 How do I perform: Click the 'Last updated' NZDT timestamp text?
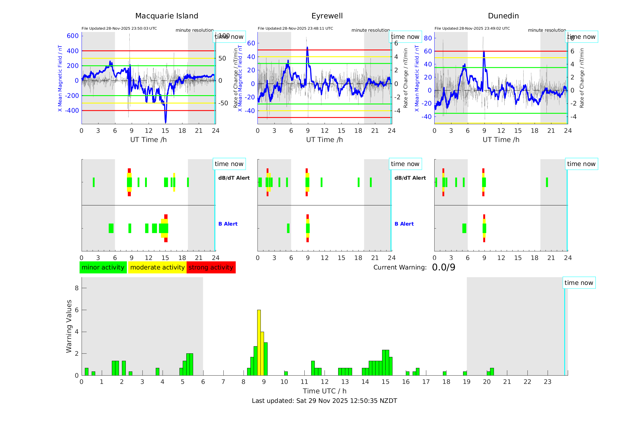coord(324,401)
